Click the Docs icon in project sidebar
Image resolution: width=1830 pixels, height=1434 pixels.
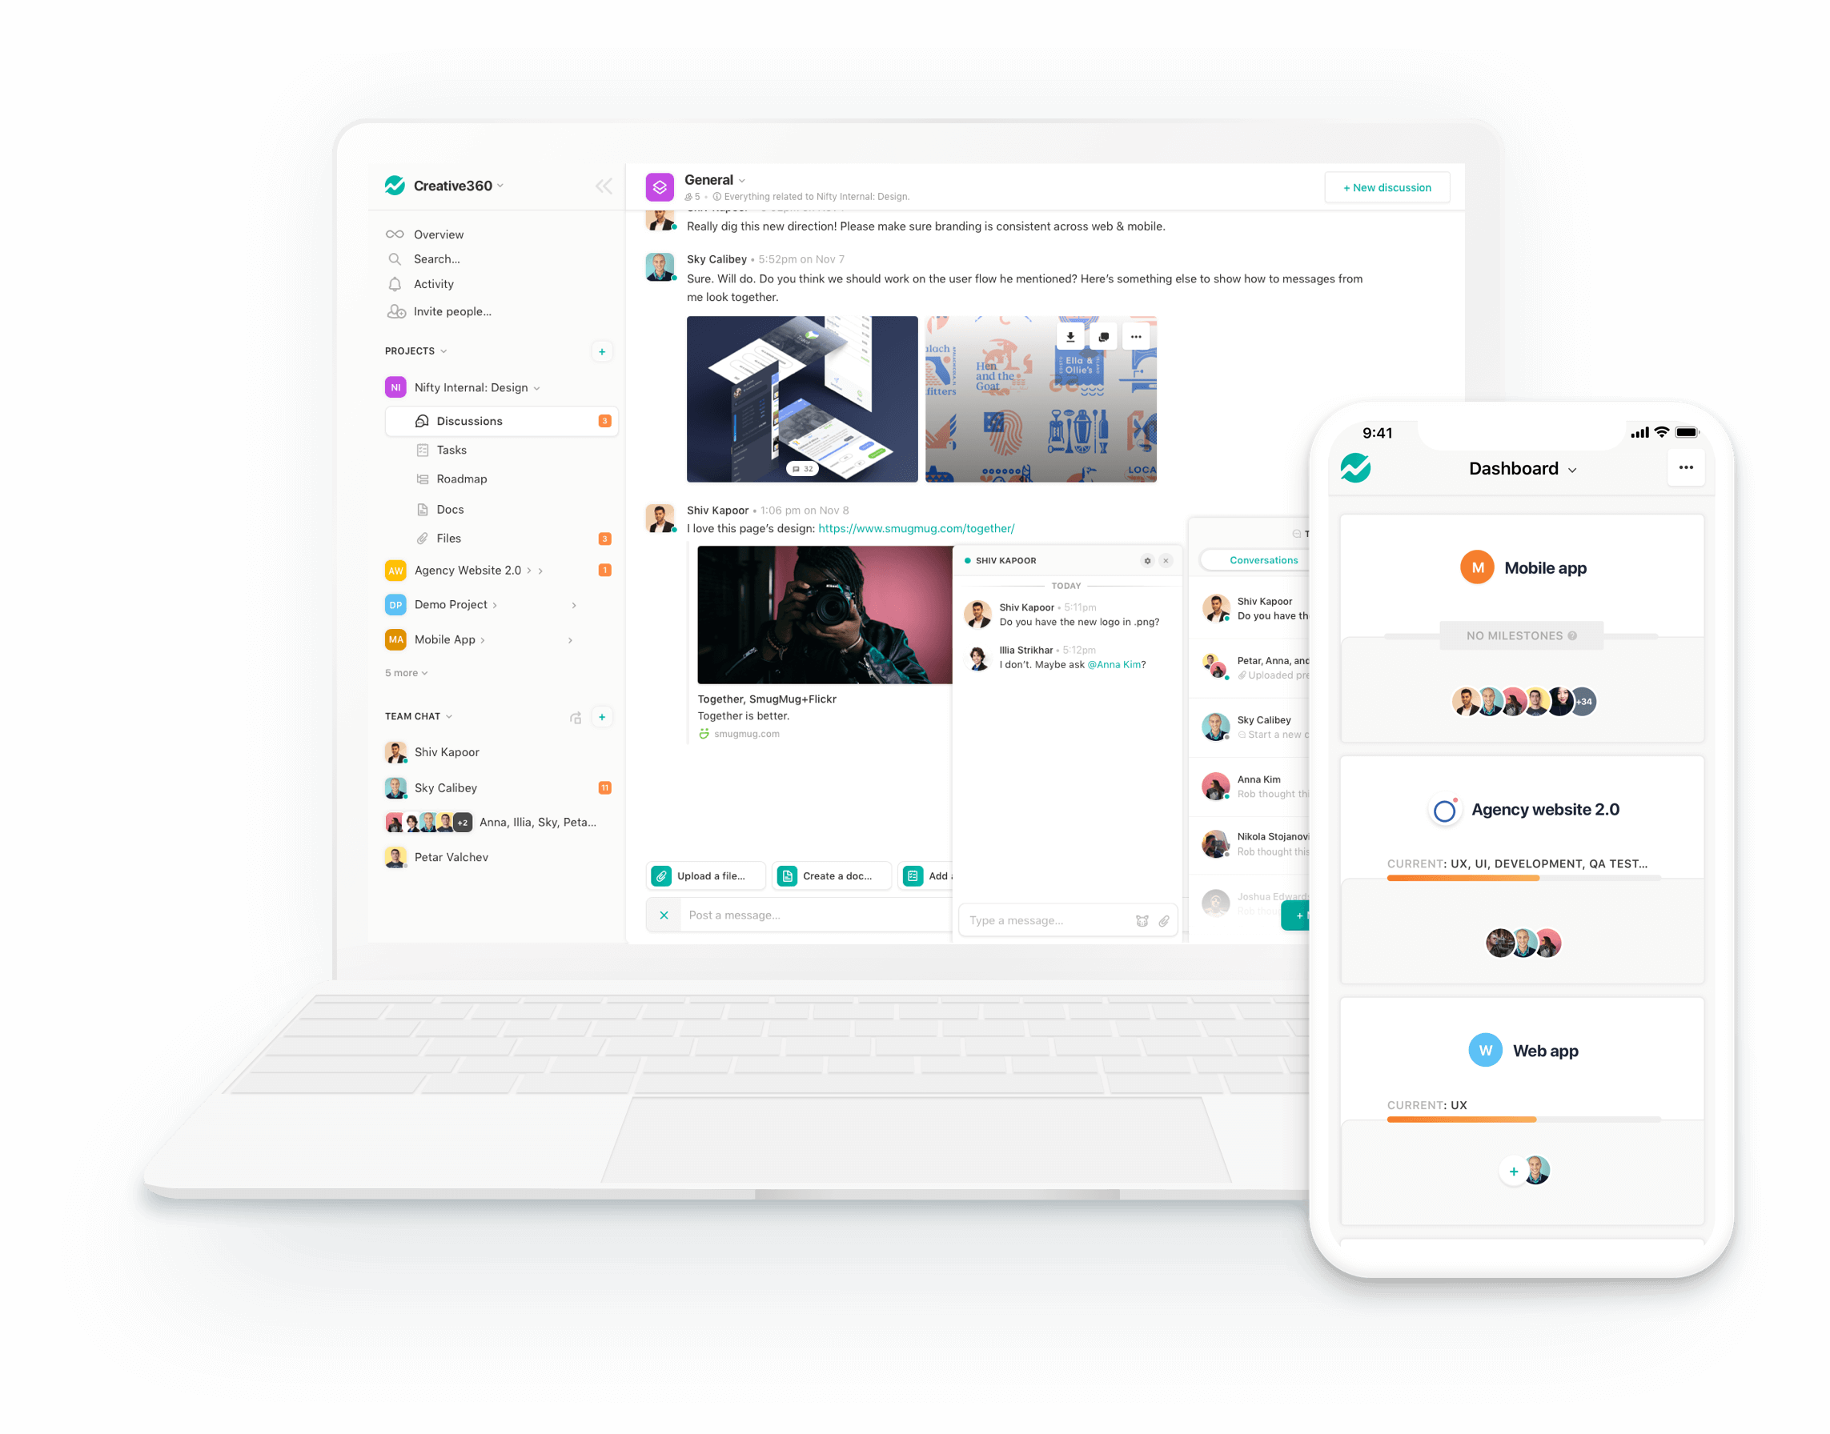click(x=422, y=511)
